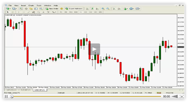The height and width of the screenshot is (103, 188).
Task: Open the Window menu
Action: [48, 5]
